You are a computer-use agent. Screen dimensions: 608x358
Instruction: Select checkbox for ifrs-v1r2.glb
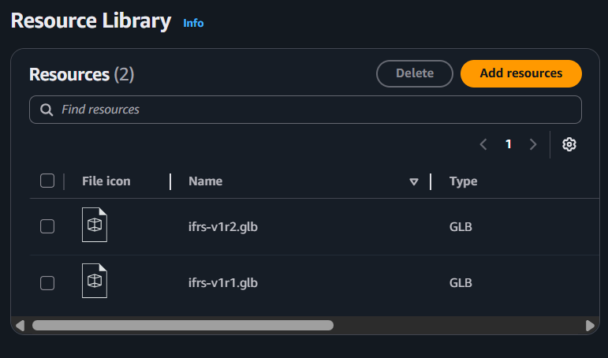pyautogui.click(x=47, y=227)
